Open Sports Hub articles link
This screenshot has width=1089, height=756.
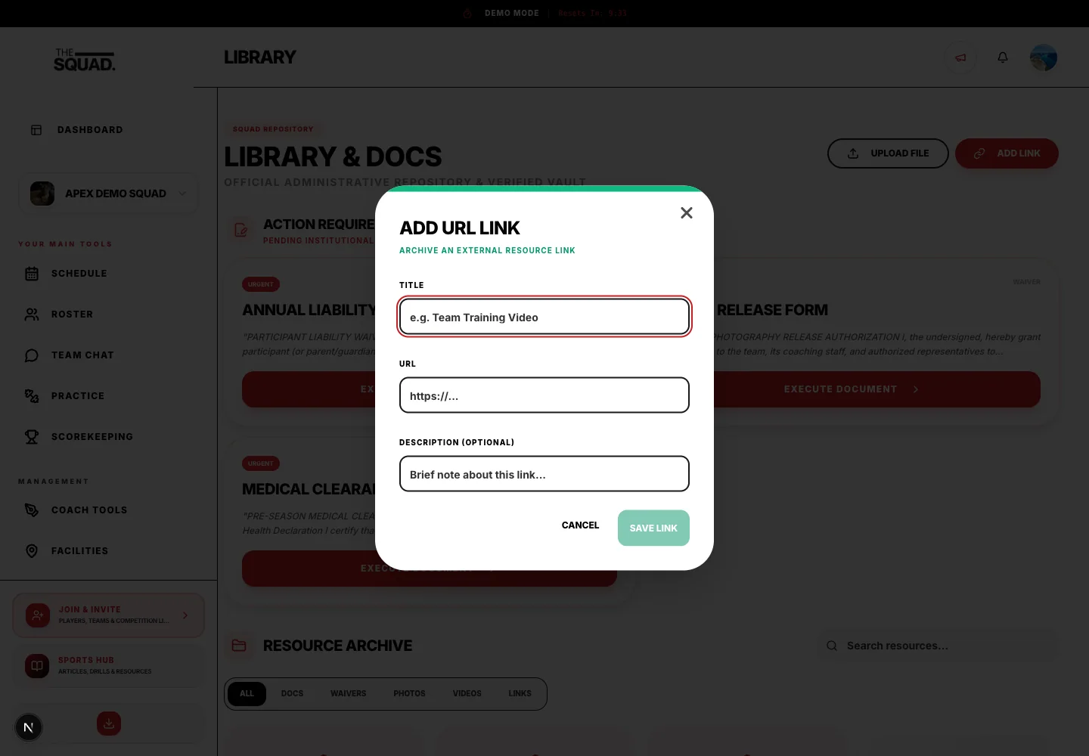[109, 666]
